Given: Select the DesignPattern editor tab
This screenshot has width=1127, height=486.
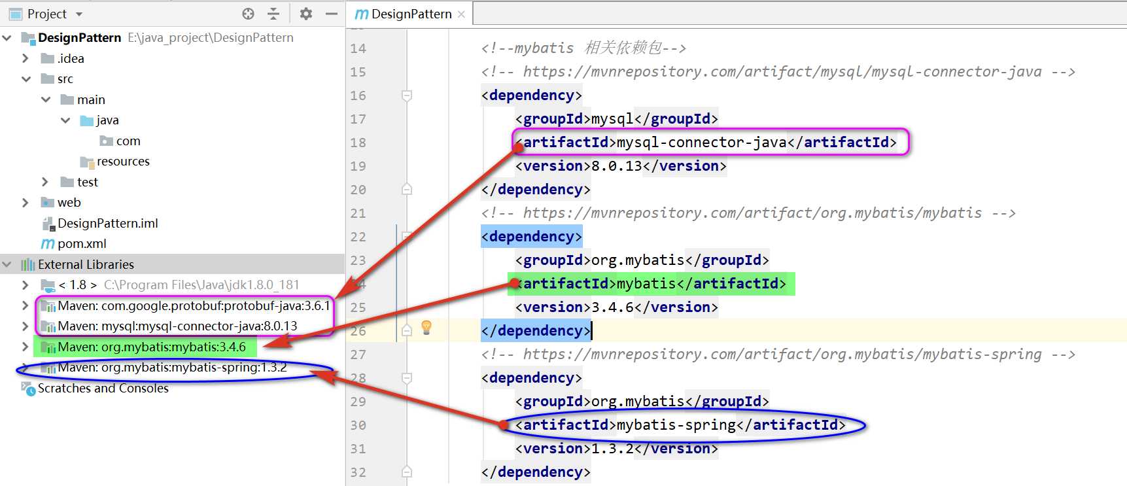Looking at the screenshot, I should [410, 14].
